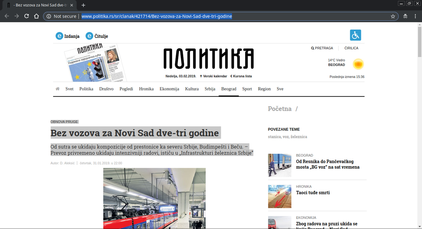Open the Taoci tuđe smrti article
This screenshot has height=229, width=422.
(x=313, y=192)
